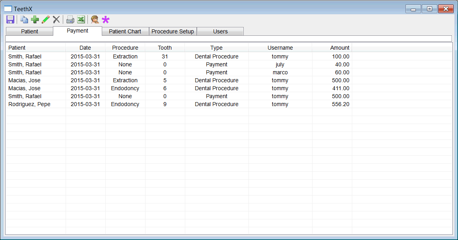Sort by the Patient column header

coord(36,48)
